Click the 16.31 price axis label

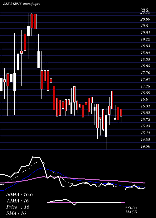(145, 106)
